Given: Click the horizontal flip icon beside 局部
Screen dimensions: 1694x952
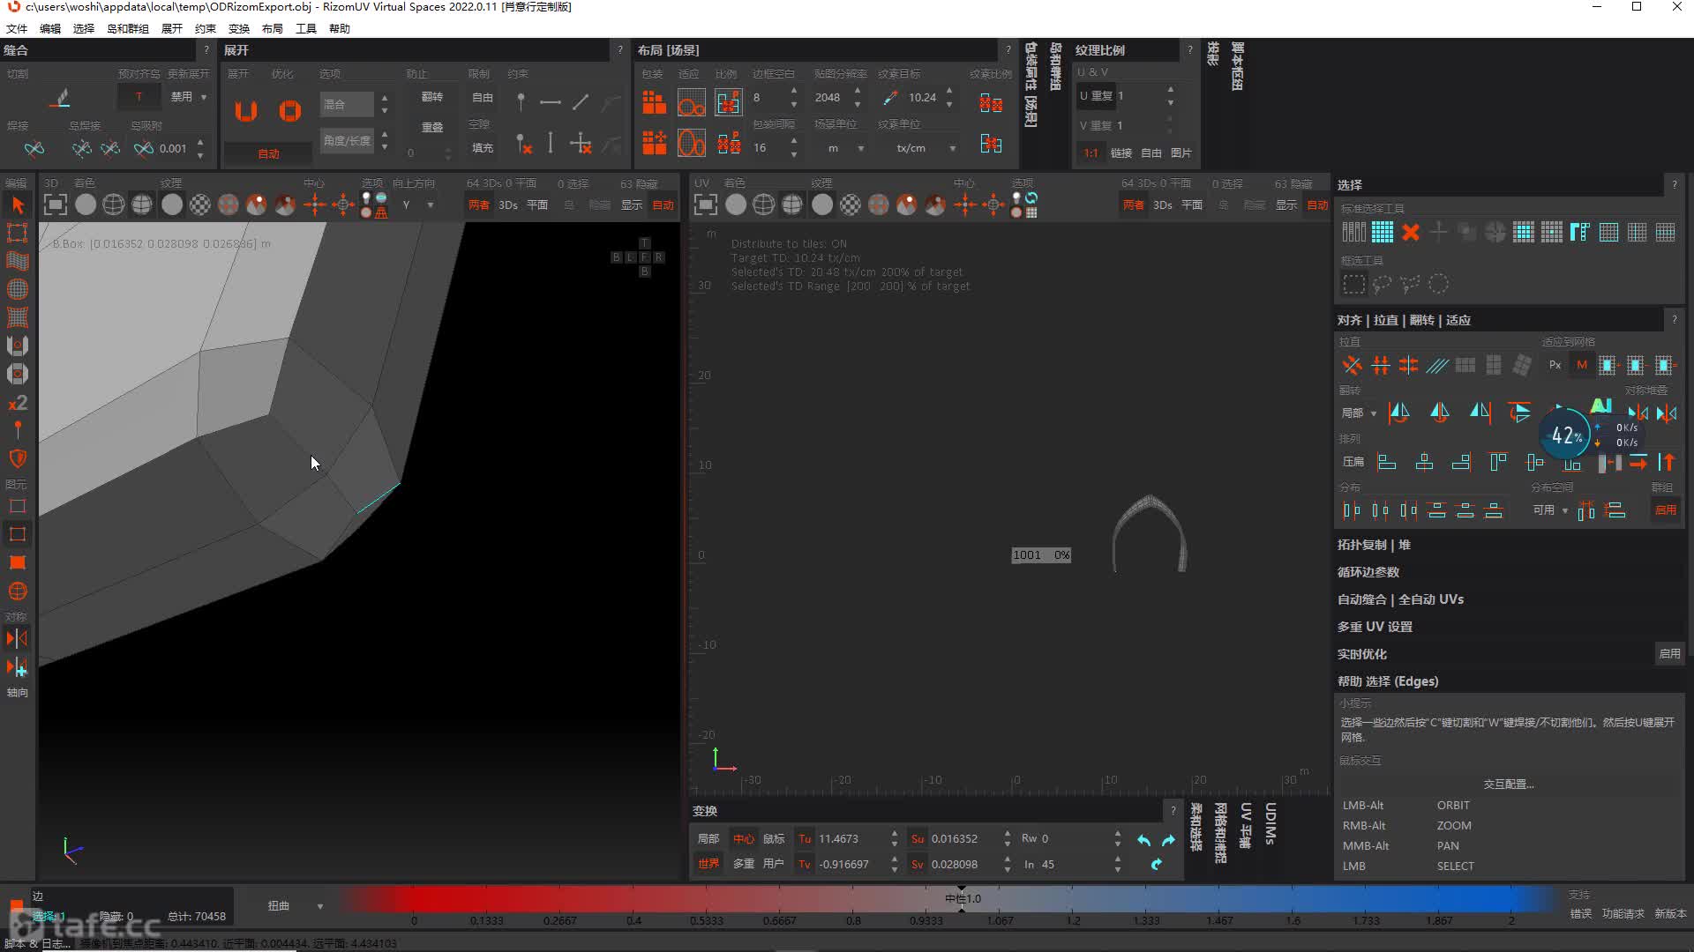Looking at the screenshot, I should coord(1399,412).
